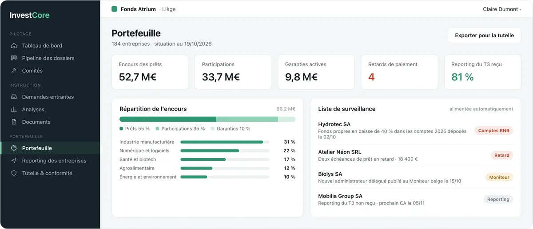Select Portefeuille in the sidebar

50,148
